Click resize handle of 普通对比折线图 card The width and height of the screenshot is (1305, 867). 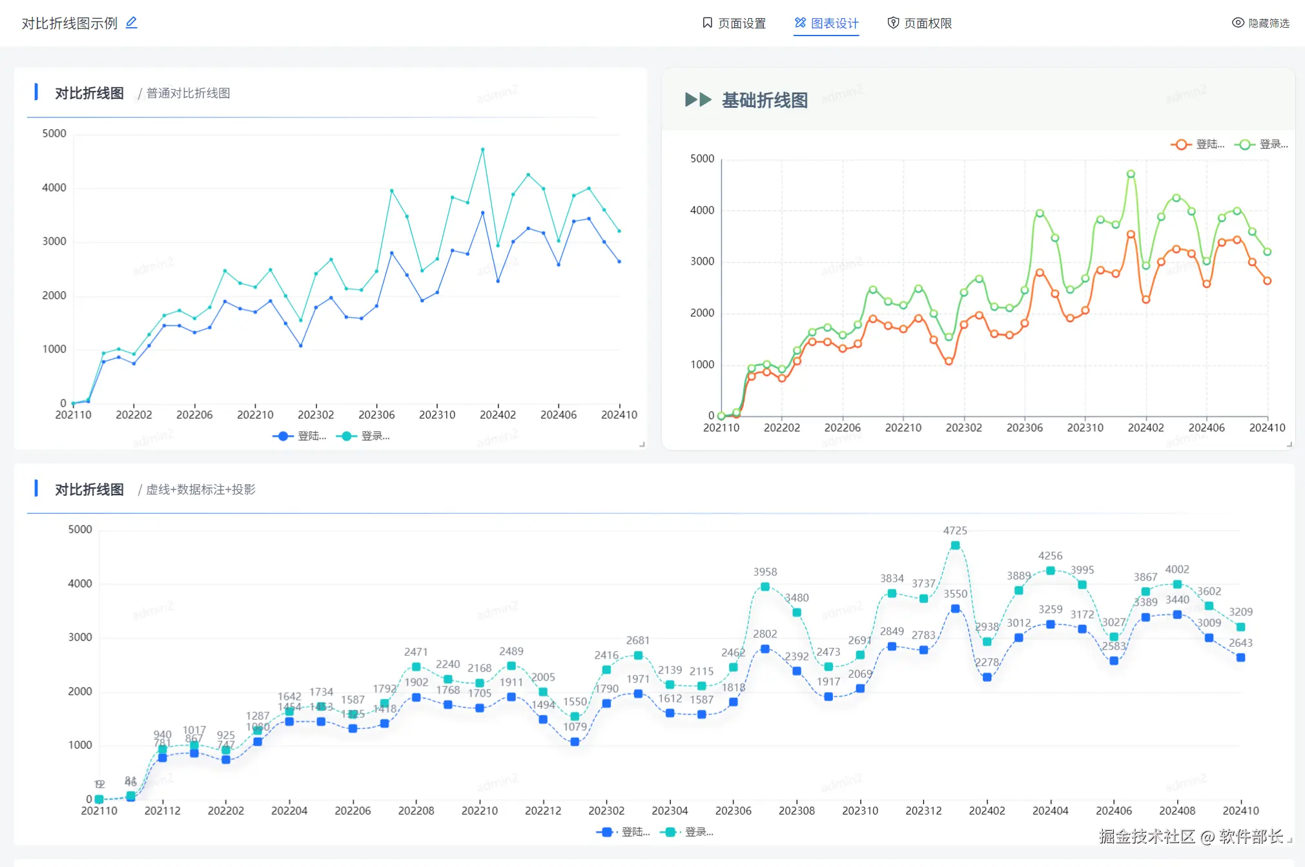pyautogui.click(x=642, y=444)
